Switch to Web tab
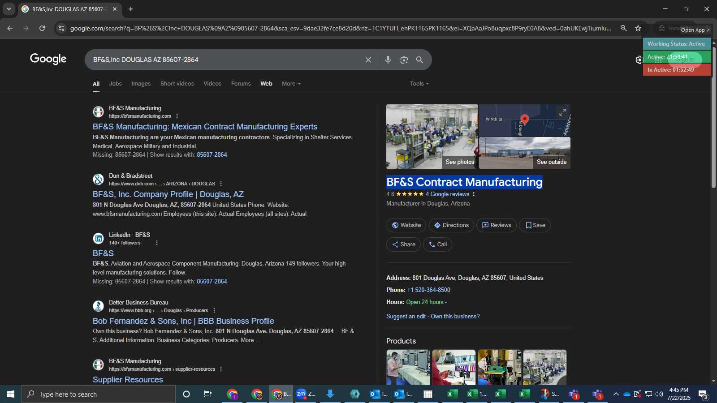717x403 pixels. [267, 84]
